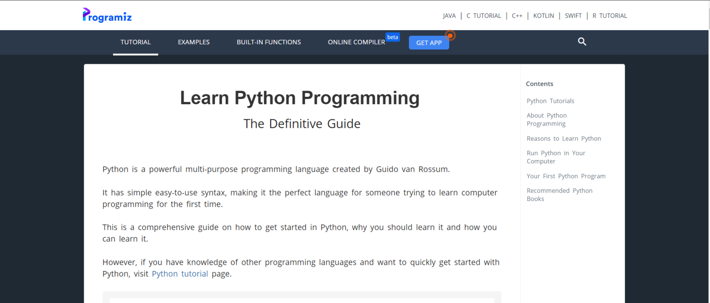Image resolution: width=710 pixels, height=303 pixels.
Task: Visit the KOTLIN section from the header
Action: pyautogui.click(x=543, y=15)
